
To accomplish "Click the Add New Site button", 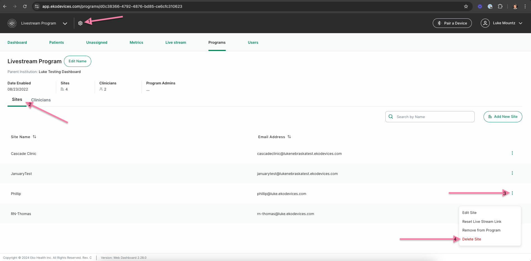I will pyautogui.click(x=503, y=117).
